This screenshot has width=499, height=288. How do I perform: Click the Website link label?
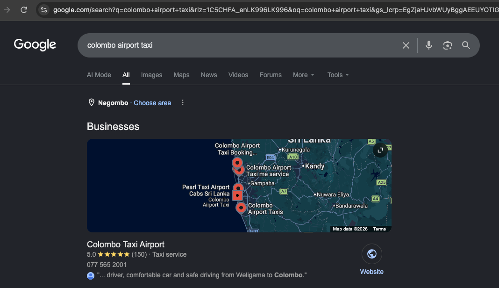point(372,272)
